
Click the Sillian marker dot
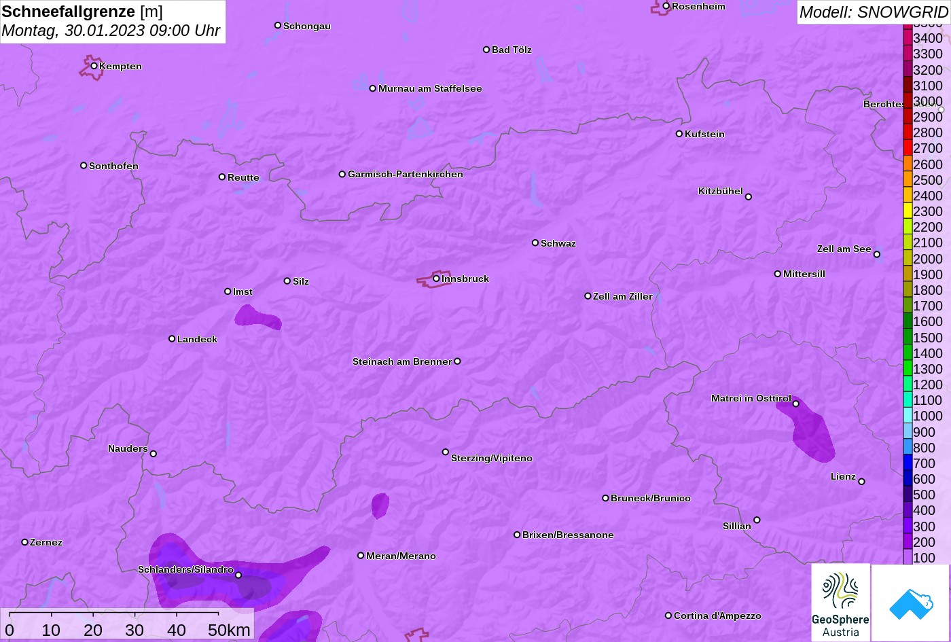(x=757, y=520)
